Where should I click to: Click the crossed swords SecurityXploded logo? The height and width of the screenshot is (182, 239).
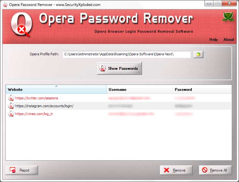click(x=228, y=17)
